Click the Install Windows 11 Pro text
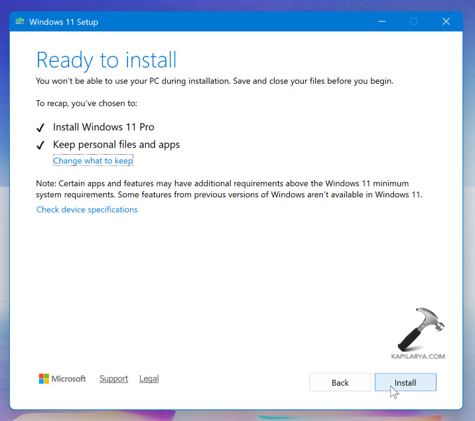Screen dimensions: 475x421 point(103,127)
